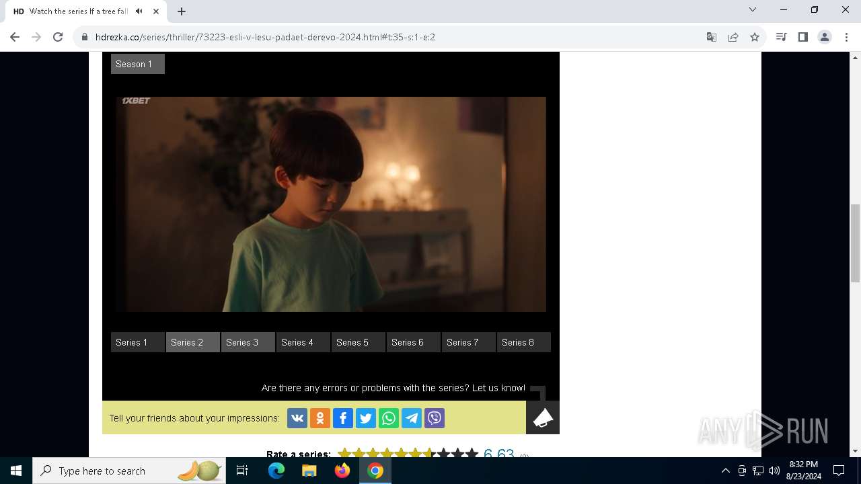Viewport: 861px width, 484px height.
Task: Share on Facebook icon
Action: point(343,418)
